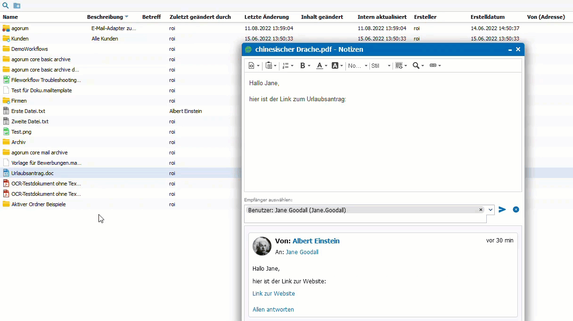Click the Betreff column header
Image resolution: width=573 pixels, height=321 pixels.
point(151,17)
